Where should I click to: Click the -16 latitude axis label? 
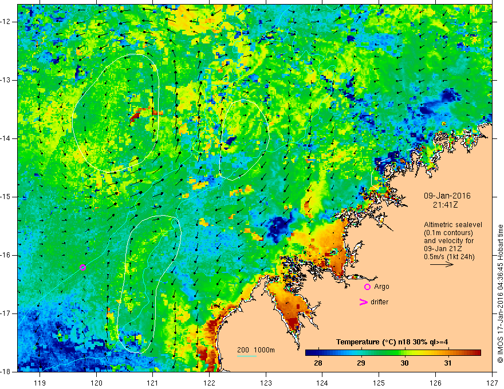(x=6, y=256)
